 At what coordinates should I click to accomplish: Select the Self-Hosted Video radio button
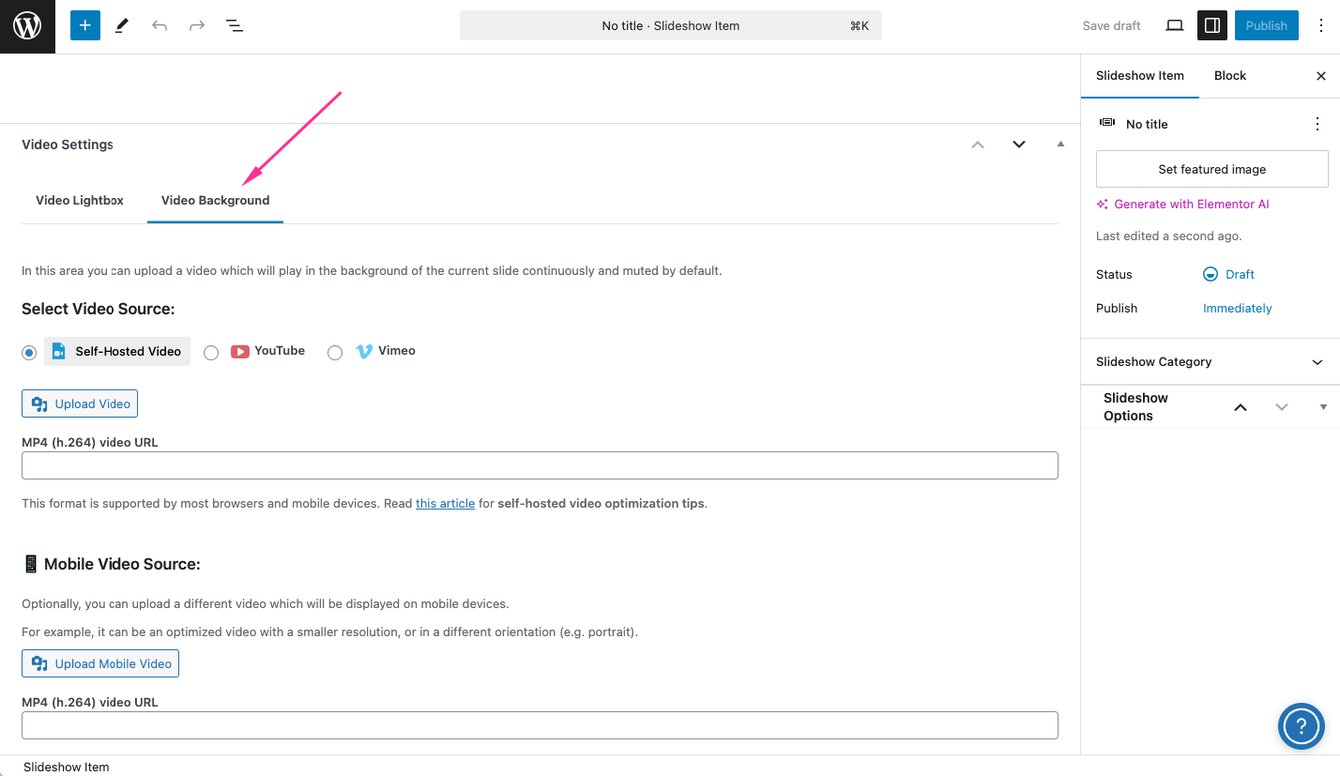point(29,352)
